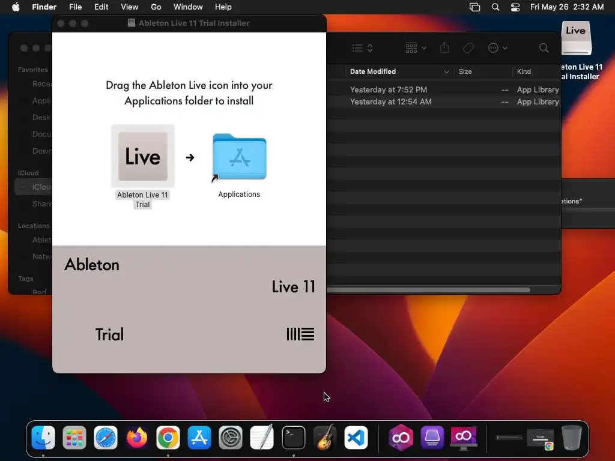Click the date and time in menu bar
This screenshot has height=461, width=615.
[x=567, y=7]
